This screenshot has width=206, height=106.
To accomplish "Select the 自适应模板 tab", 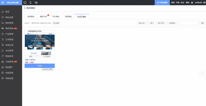I will click(82, 17).
